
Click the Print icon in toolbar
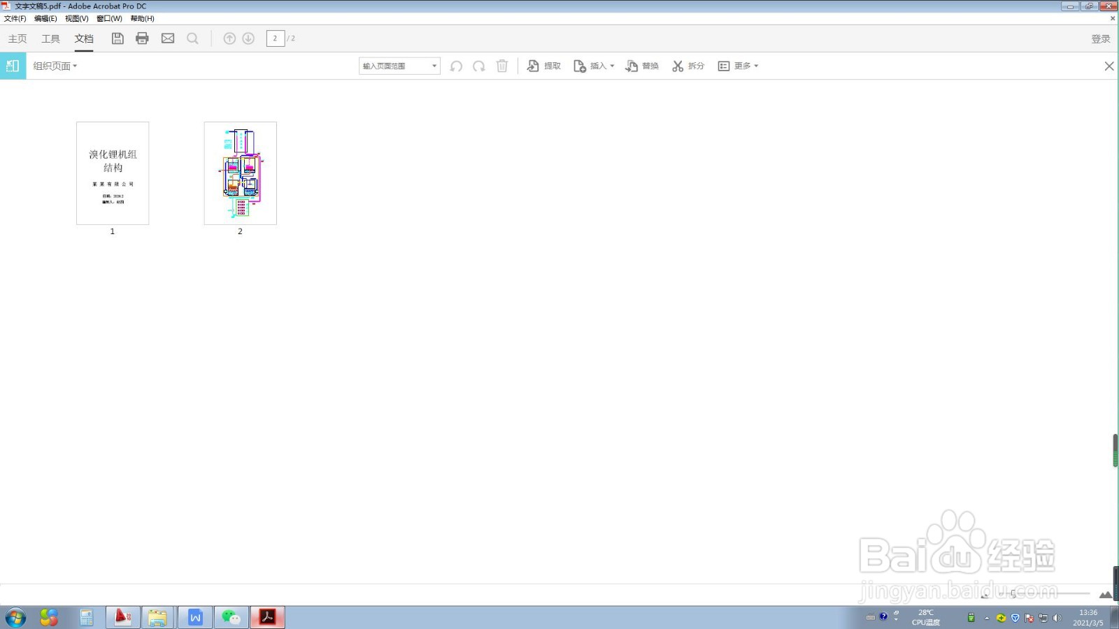pos(143,38)
